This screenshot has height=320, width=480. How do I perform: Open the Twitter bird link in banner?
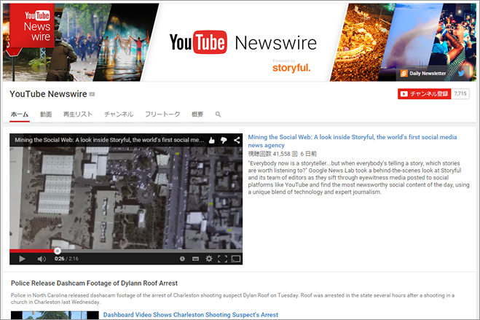click(x=462, y=73)
